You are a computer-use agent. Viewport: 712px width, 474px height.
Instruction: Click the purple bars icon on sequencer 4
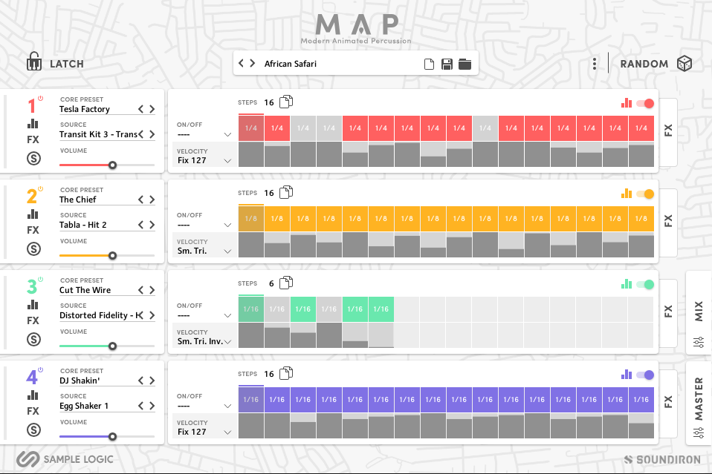pyautogui.click(x=627, y=375)
